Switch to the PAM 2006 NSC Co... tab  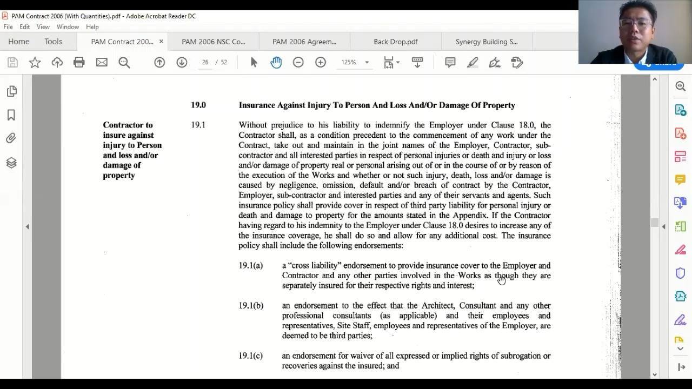coord(213,42)
